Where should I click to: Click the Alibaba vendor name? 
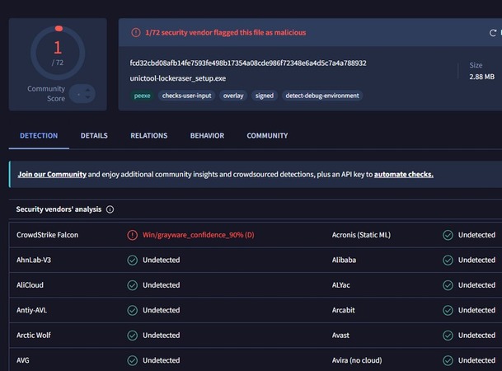344,260
